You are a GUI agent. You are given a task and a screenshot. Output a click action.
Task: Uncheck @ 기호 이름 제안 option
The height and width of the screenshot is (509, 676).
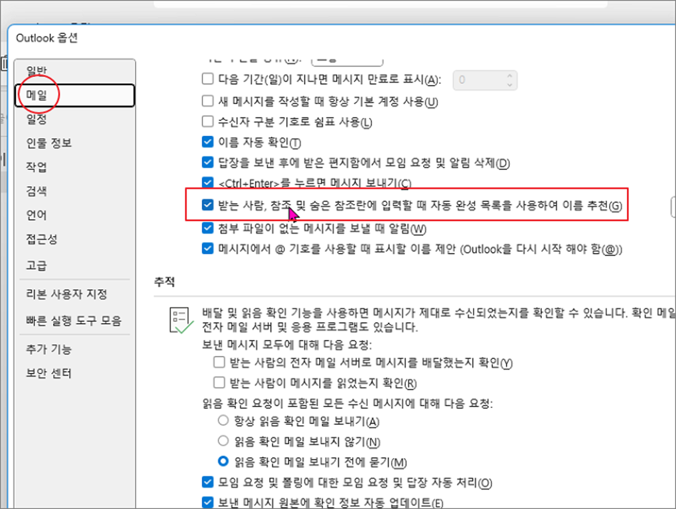pos(208,249)
